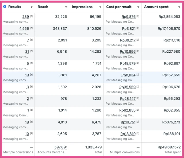Click the Impressions column header
This screenshot has width=184, height=158.
coord(82,7)
